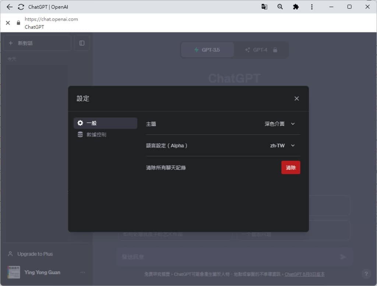Viewport: 377px width, 286px height.
Task: Open the help question mark button
Action: [x=366, y=274]
